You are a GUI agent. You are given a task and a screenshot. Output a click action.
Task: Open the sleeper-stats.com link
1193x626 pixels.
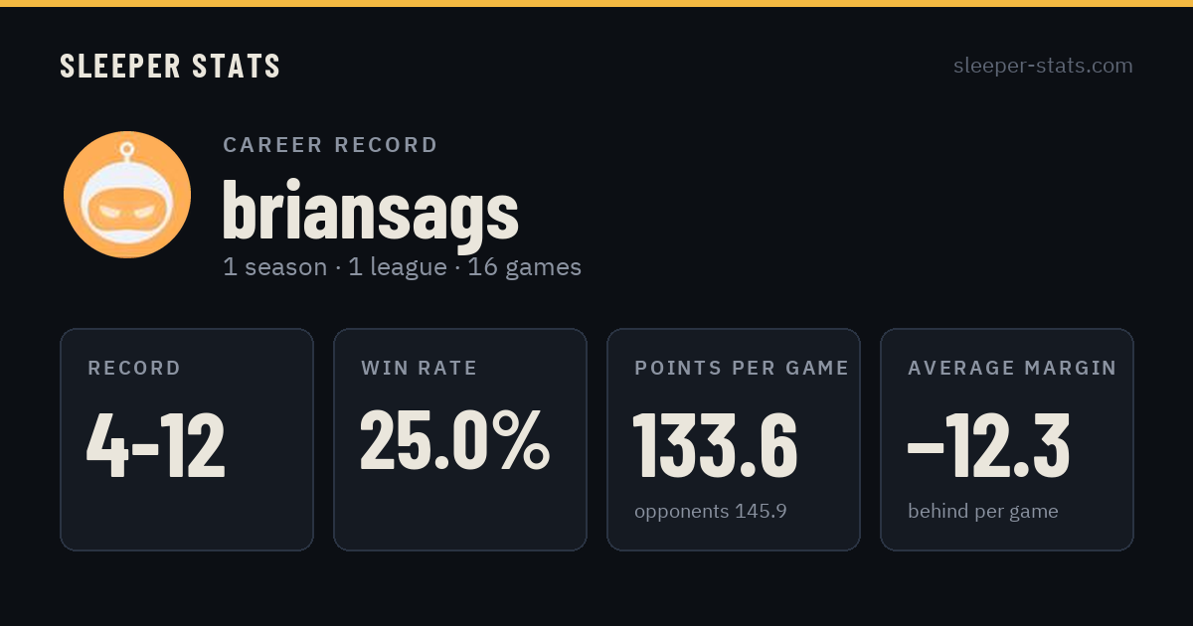pos(1043,66)
